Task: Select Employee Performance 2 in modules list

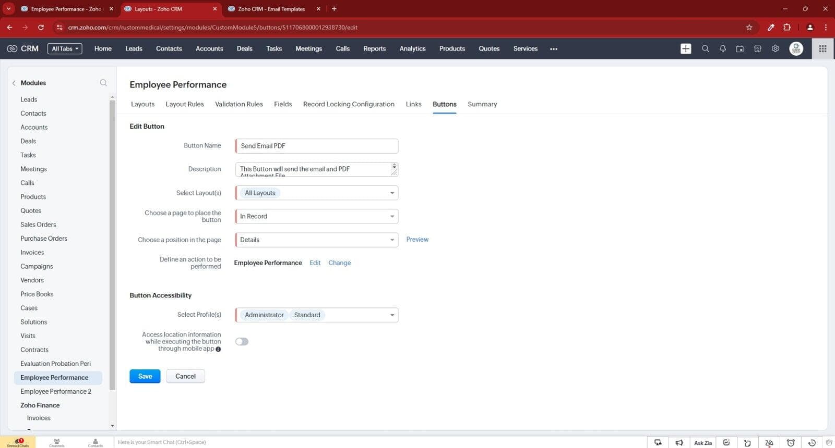Action: tap(56, 391)
